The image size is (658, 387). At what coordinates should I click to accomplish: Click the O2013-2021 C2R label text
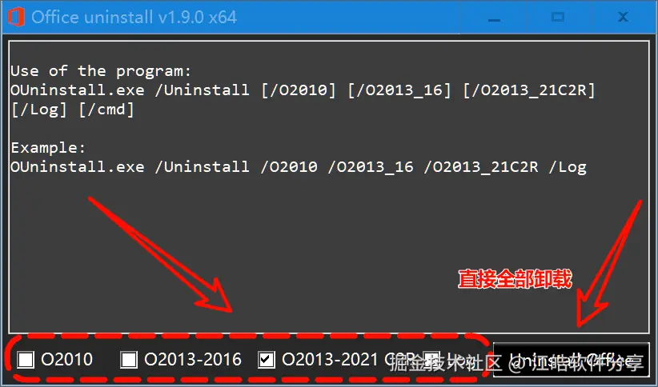[x=348, y=360]
